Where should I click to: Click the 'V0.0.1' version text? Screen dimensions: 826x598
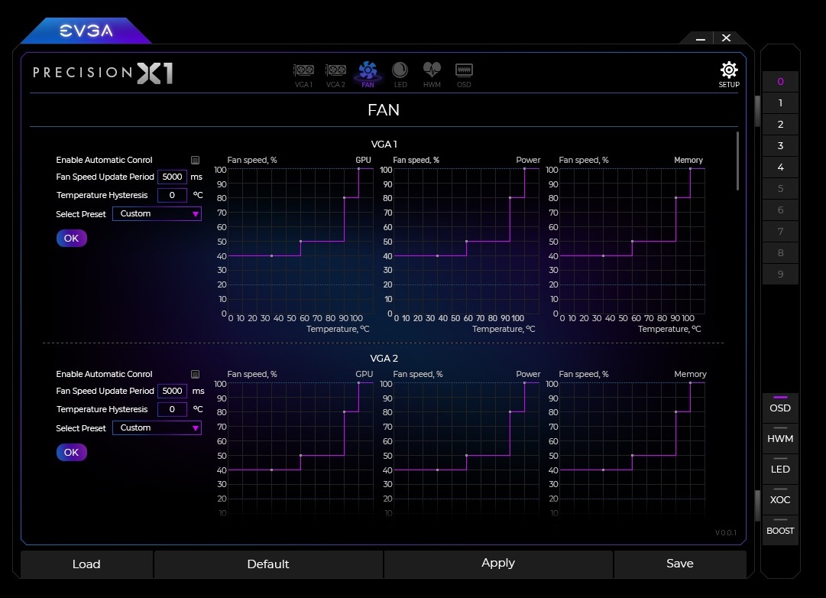click(725, 532)
